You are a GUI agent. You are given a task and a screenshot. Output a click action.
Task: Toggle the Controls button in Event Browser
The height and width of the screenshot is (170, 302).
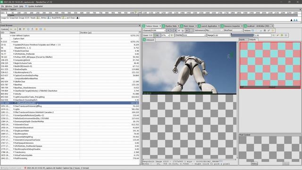[4, 29]
